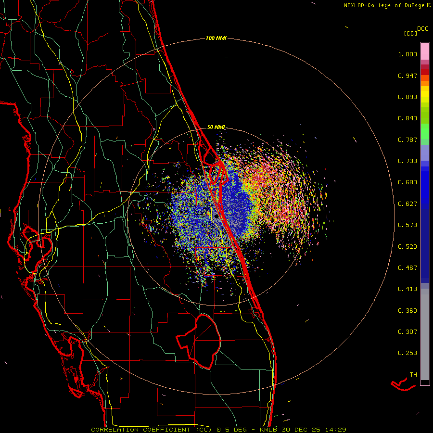Click the 0.520 legend value
This screenshot has height=433, width=433.
point(408,247)
